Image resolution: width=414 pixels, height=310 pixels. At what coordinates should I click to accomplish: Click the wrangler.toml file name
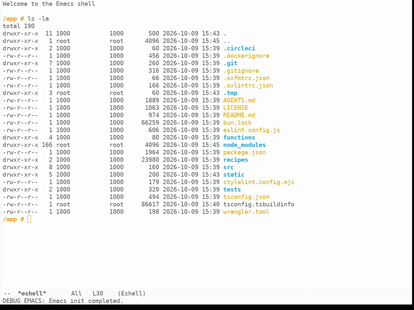[246, 212]
